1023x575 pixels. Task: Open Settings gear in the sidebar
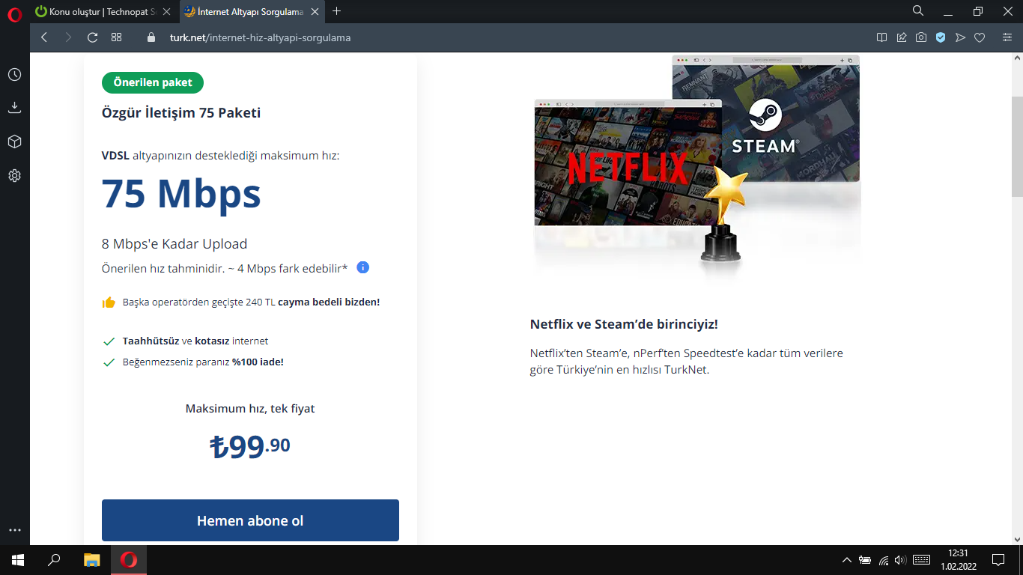pos(14,175)
